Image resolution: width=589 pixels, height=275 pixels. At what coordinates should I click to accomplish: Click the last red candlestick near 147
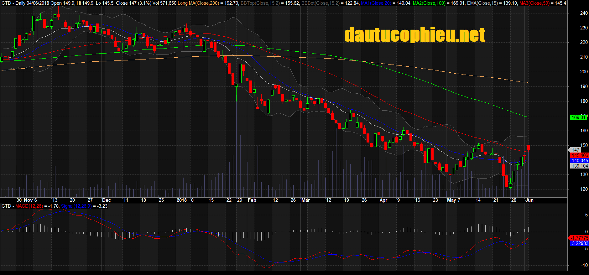click(x=529, y=148)
